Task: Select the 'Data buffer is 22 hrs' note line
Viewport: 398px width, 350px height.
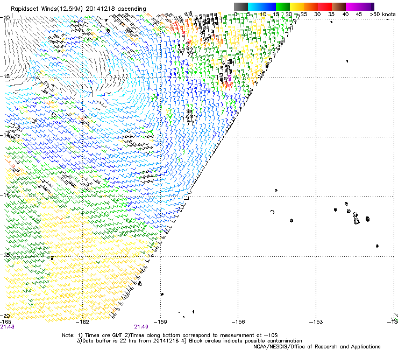Action: (x=189, y=341)
